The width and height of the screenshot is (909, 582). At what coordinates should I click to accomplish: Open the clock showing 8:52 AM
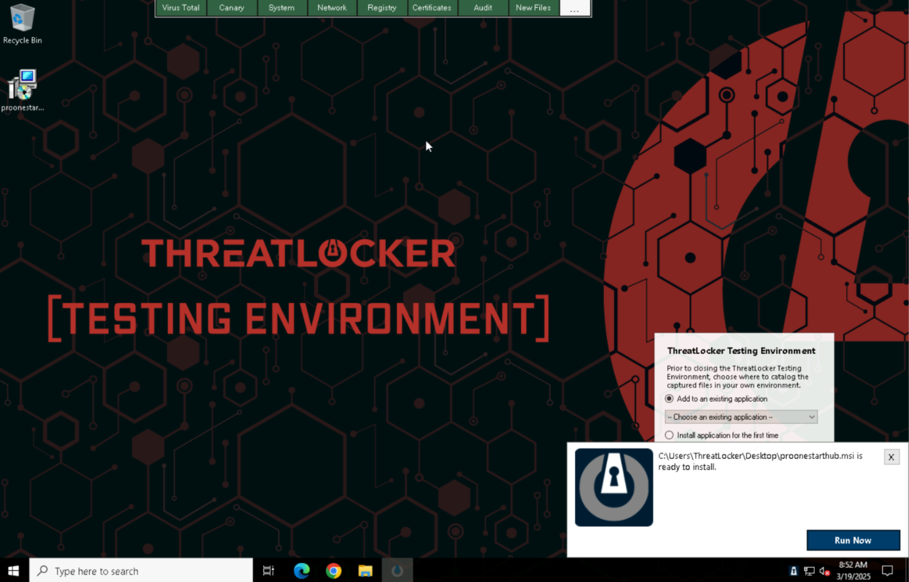(x=853, y=570)
